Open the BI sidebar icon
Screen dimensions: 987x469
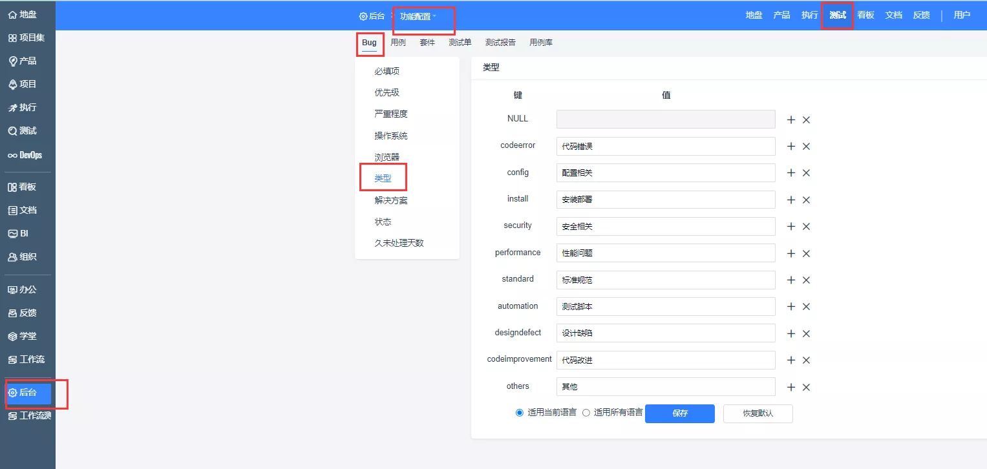tap(12, 233)
